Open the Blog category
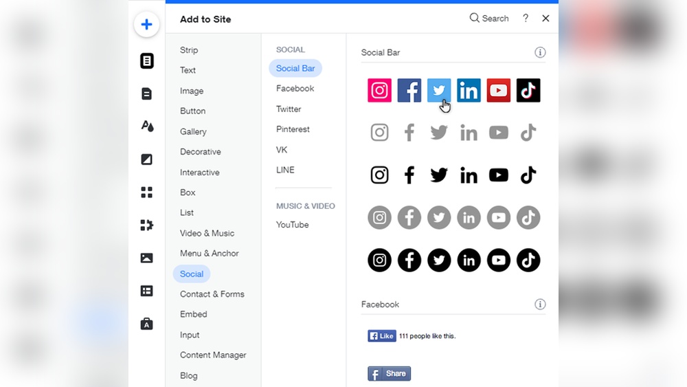 coord(188,375)
